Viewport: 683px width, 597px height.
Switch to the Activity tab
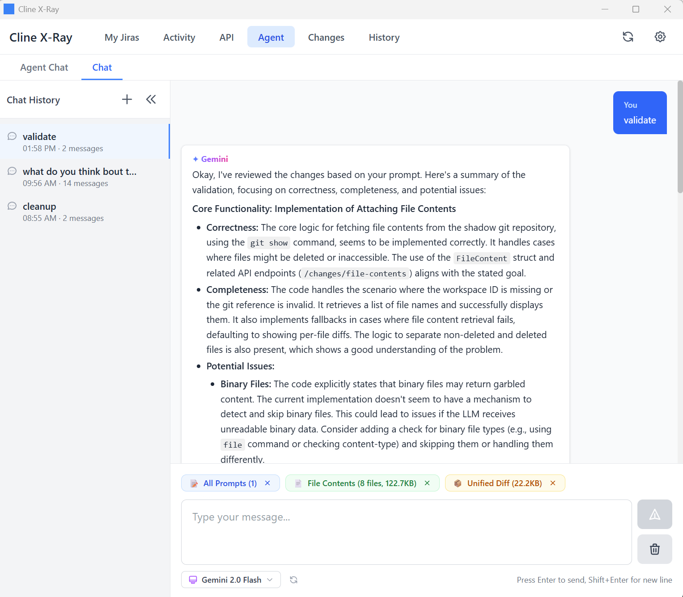coord(179,38)
